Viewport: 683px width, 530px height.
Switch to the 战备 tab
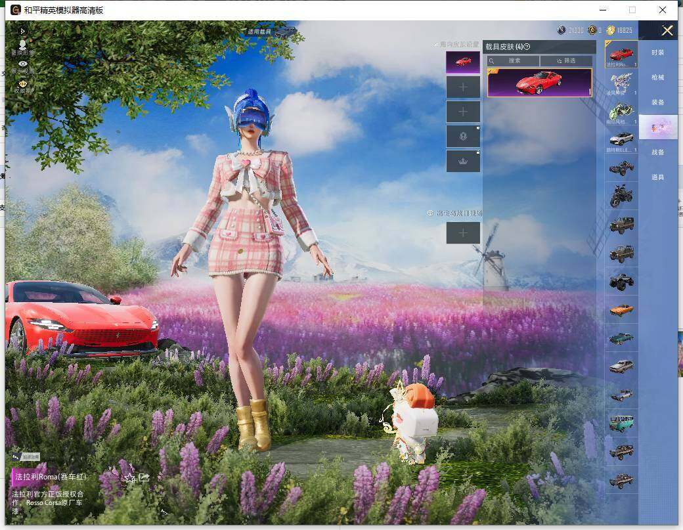coord(658,152)
